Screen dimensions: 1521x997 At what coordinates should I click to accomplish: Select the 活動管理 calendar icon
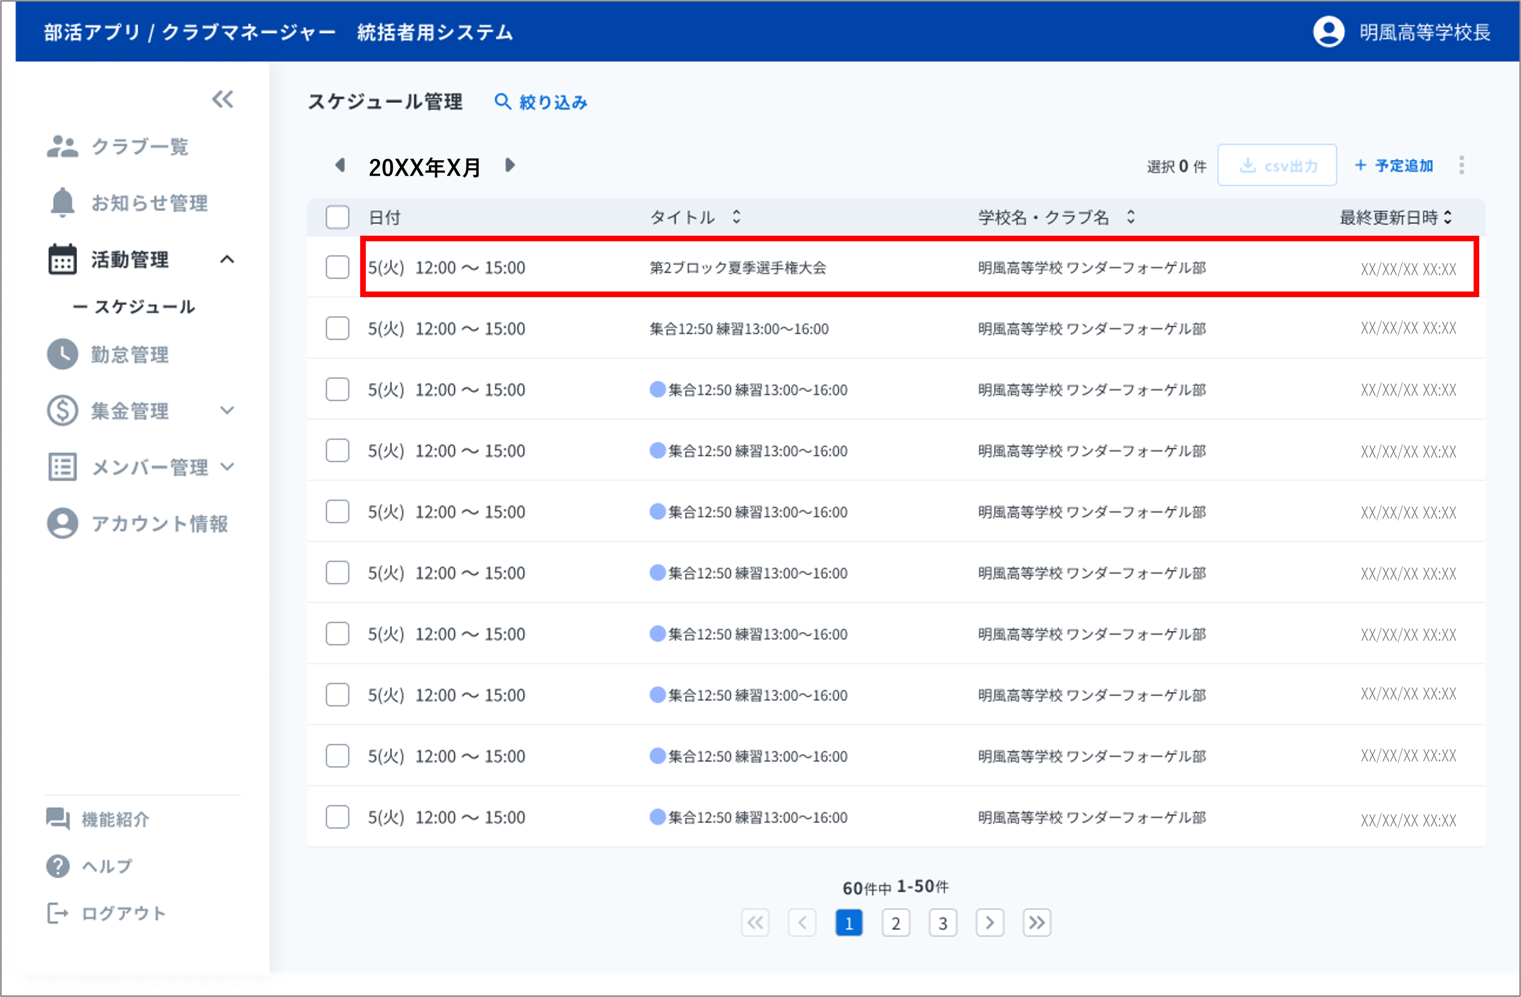pos(62,259)
